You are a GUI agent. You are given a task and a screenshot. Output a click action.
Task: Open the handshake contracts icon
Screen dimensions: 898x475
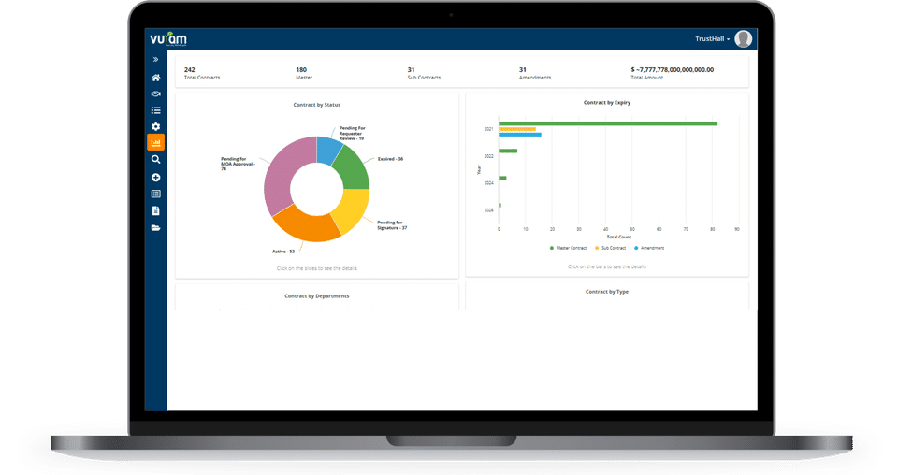pyautogui.click(x=155, y=94)
